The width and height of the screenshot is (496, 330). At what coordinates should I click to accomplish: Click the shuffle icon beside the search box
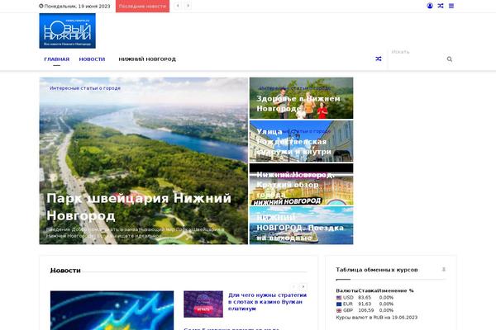379,59
